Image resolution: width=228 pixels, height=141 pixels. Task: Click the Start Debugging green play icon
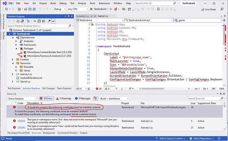click(92, 9)
